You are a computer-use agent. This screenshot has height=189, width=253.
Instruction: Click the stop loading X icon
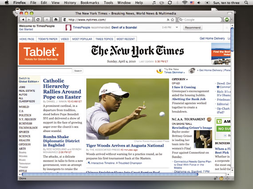[x=47, y=19]
